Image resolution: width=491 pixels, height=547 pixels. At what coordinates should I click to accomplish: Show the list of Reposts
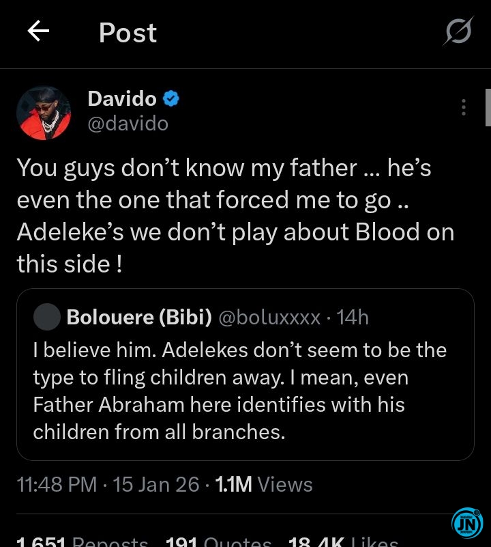click(82, 542)
